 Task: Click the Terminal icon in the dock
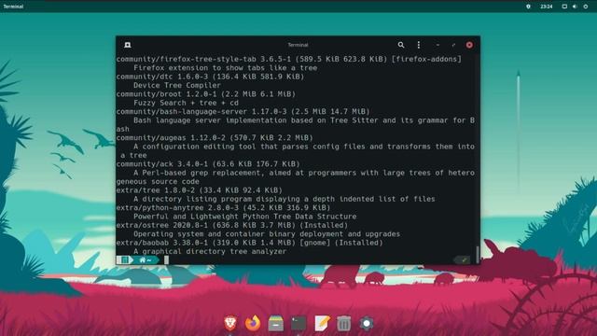click(298, 323)
